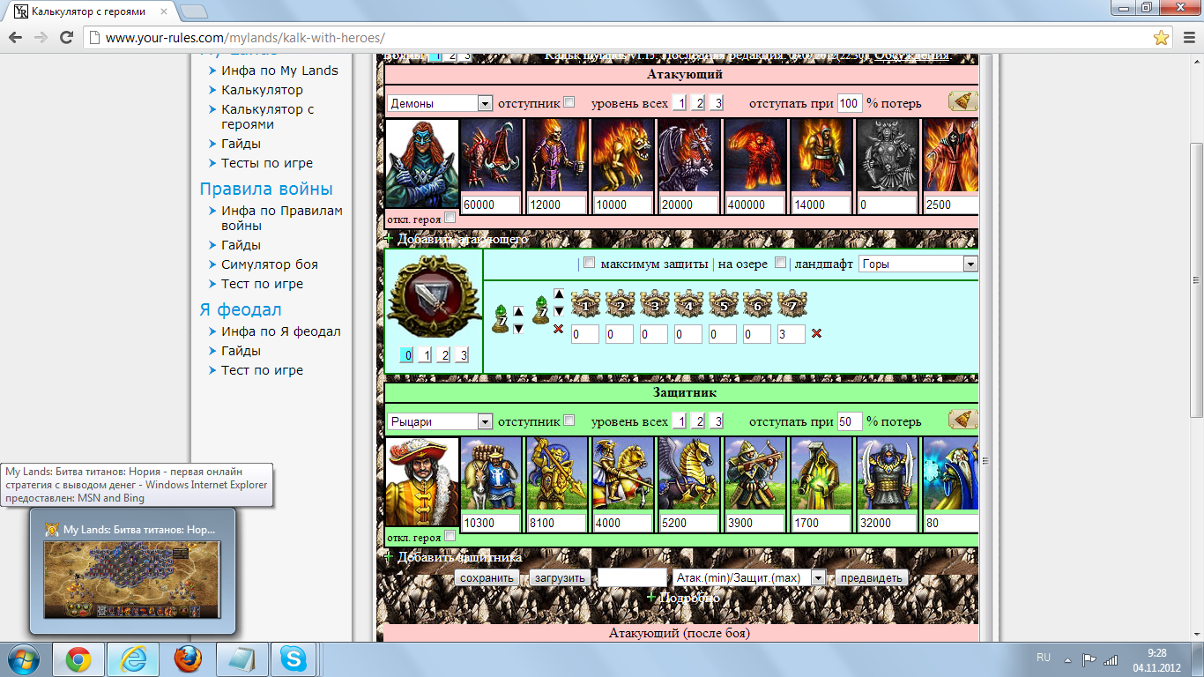This screenshot has height=677, width=1204.
Task: Select hooded healer unit icon above 1700
Action: coord(821,473)
